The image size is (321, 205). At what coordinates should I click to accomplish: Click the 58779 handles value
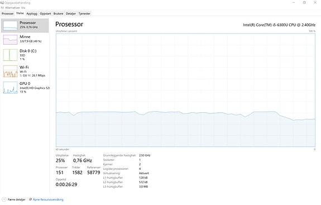coord(94,173)
